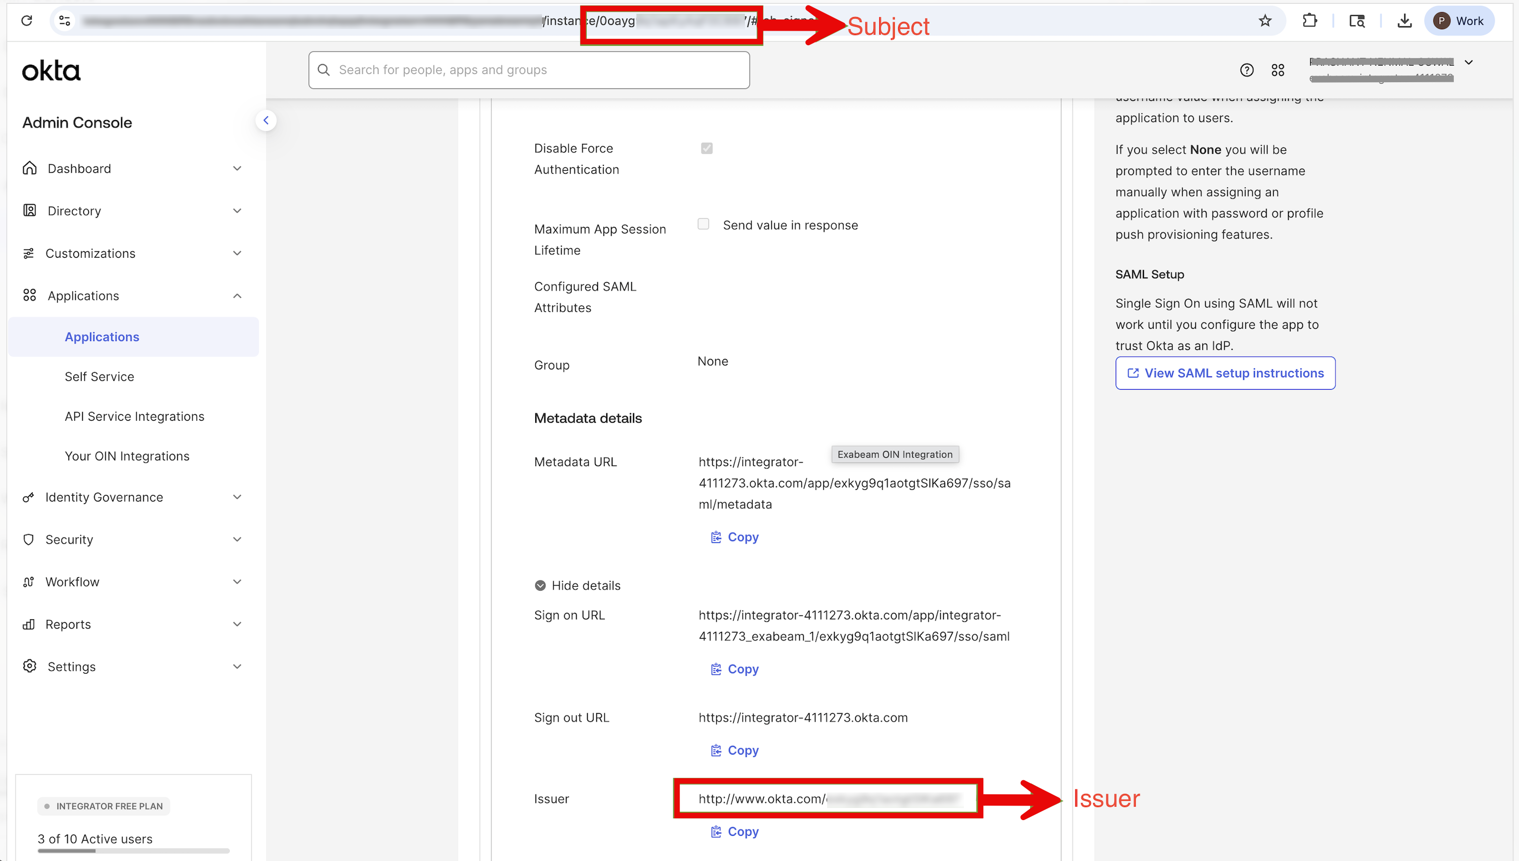Select the Directory icon in sidebar
This screenshot has height=861, width=1519.
click(30, 211)
